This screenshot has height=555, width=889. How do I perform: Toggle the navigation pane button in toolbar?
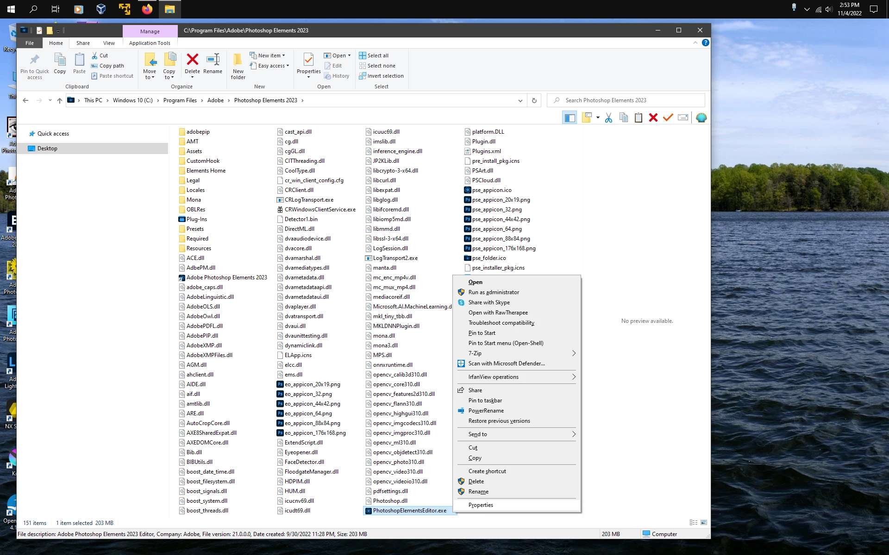click(x=570, y=118)
